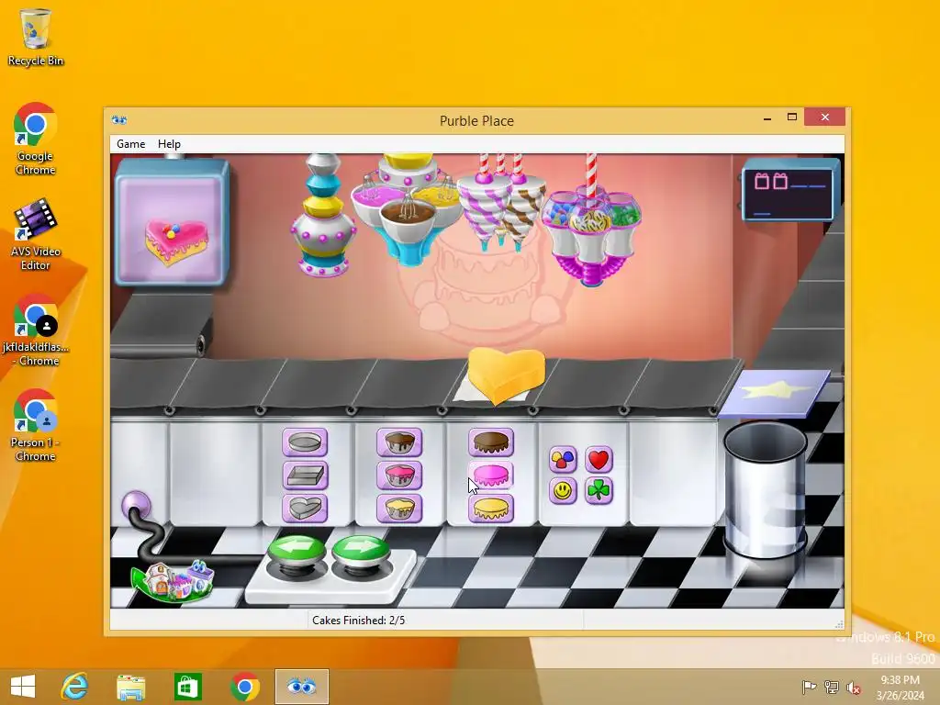Screen dimensions: 940x705
Task: Open Action Center flag tray icon
Action: click(x=809, y=687)
